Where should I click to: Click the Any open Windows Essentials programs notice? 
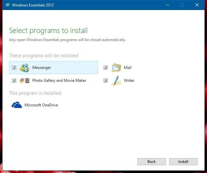pos(68,40)
